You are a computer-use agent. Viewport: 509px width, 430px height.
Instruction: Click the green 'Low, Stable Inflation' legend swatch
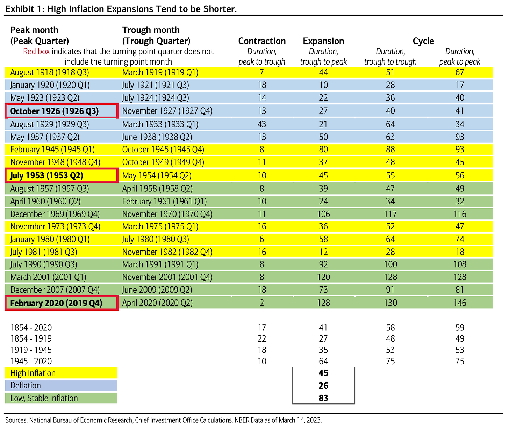coord(61,398)
